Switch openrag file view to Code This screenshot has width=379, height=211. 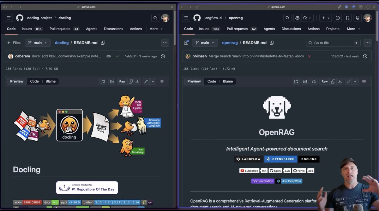212,81
